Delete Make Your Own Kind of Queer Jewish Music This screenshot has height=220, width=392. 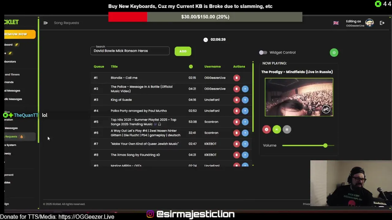pyautogui.click(x=236, y=144)
